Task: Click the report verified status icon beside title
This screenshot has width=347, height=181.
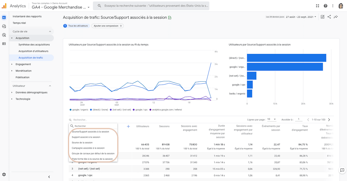Action: [170, 18]
